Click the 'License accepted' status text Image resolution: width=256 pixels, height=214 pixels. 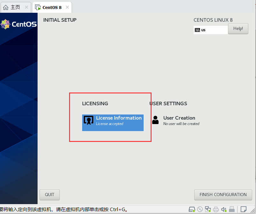[x=110, y=124]
